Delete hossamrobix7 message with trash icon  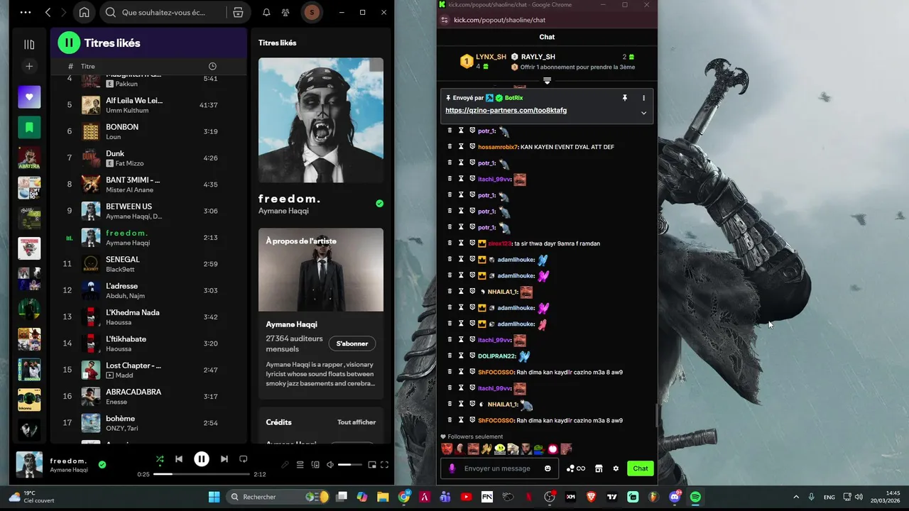tap(449, 147)
